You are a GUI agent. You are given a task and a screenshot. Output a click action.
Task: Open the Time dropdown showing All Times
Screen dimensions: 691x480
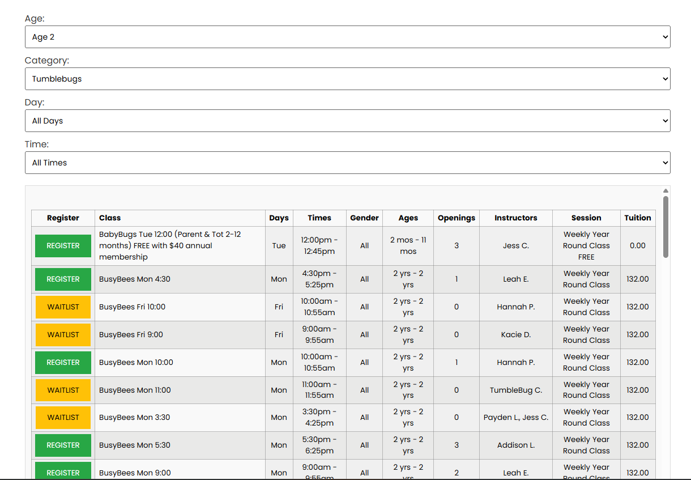tap(347, 163)
